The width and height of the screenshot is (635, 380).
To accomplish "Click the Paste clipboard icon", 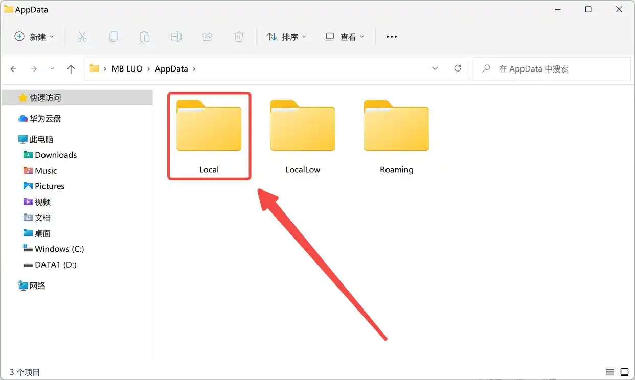I will (x=145, y=37).
